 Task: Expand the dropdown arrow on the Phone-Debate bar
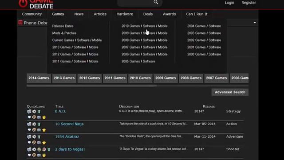(x=255, y=23)
